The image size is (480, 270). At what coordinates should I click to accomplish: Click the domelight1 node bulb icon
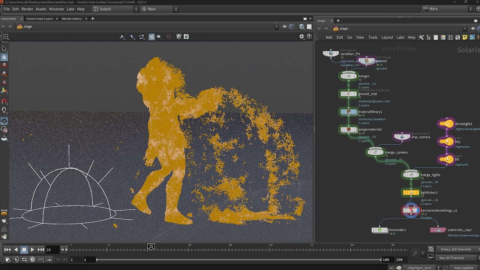[x=446, y=124]
